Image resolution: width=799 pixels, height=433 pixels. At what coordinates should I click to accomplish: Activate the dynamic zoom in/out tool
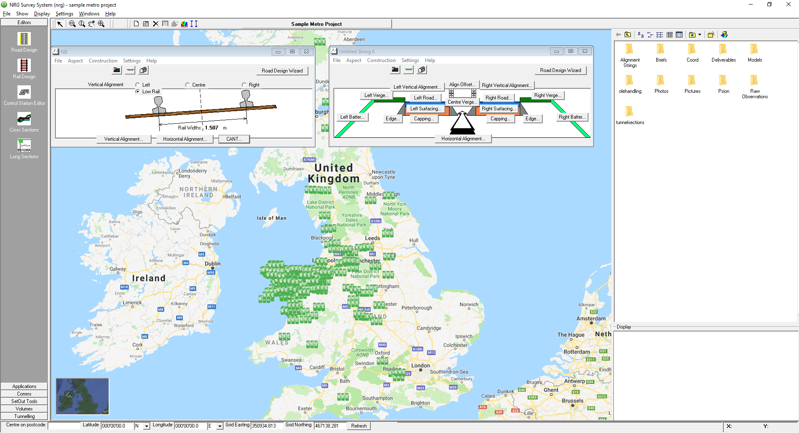click(82, 24)
